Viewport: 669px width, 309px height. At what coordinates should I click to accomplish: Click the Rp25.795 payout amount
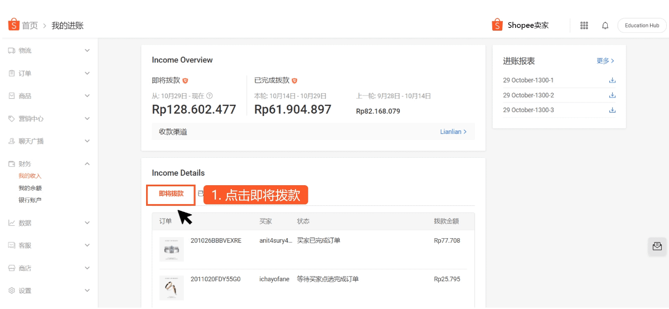coord(447,279)
